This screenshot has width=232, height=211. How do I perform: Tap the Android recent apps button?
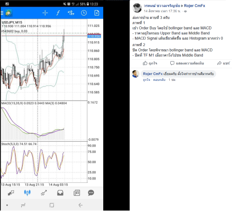(23, 205)
